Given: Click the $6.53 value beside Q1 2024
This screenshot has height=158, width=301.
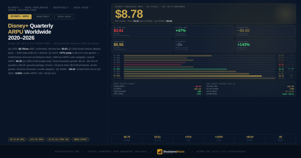Looking at the screenshot, I should pyautogui.click(x=281, y=69).
